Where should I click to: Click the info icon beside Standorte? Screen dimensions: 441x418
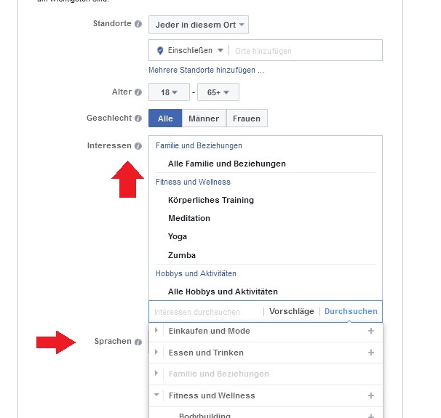pyautogui.click(x=138, y=24)
